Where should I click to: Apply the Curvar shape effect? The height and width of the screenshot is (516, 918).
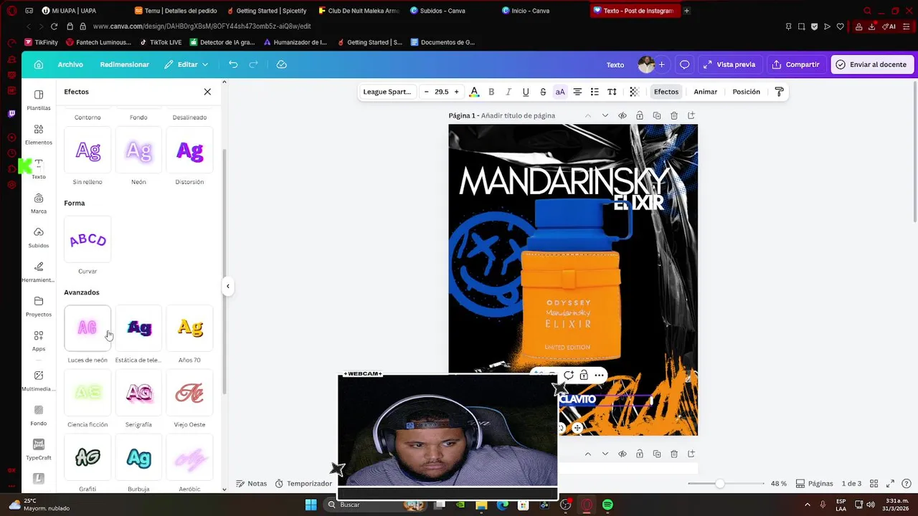[x=87, y=239]
